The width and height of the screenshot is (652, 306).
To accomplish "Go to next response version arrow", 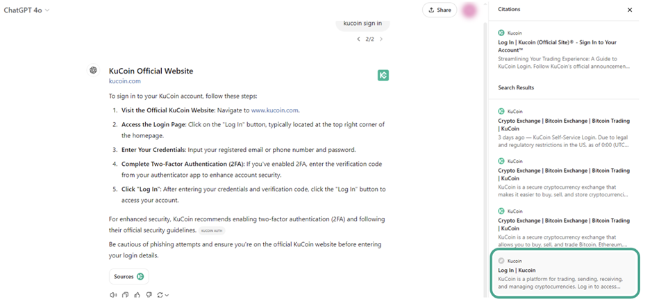I will pyautogui.click(x=381, y=39).
